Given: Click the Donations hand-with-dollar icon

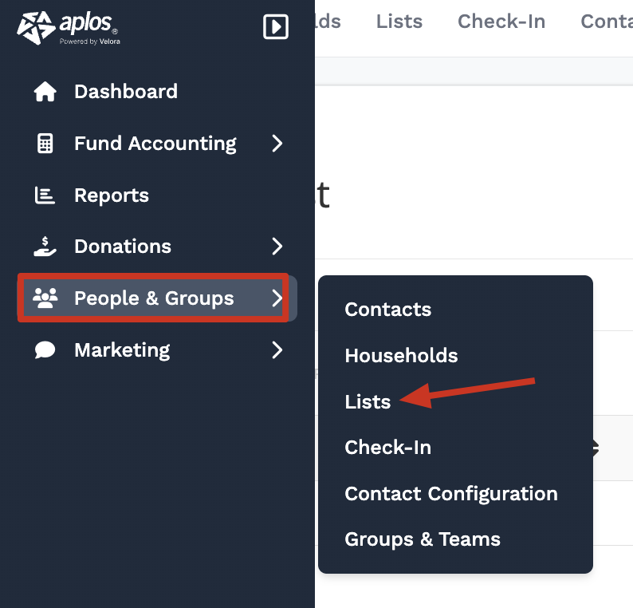Looking at the screenshot, I should (45, 247).
